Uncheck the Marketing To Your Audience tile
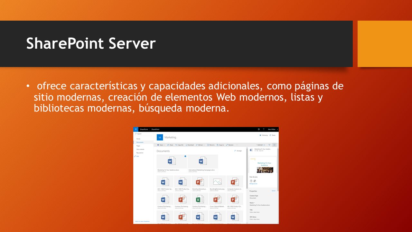 click(185, 156)
